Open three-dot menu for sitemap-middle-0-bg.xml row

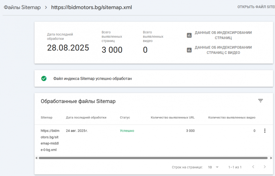(265, 131)
